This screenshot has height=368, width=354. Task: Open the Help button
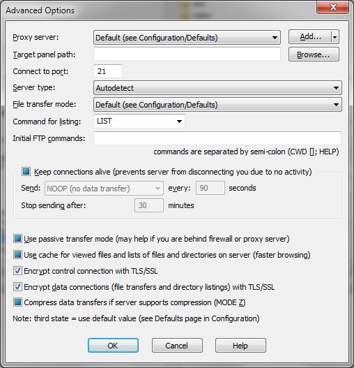(x=240, y=345)
